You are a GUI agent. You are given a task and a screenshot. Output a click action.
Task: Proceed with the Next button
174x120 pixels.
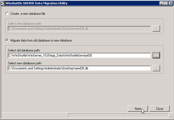coord(138,108)
